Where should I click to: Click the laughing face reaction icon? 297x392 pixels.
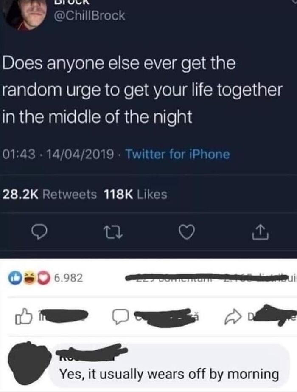31,278
